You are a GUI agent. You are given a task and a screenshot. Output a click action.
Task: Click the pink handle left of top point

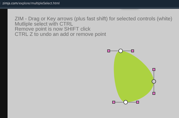pyautogui.click(x=109, y=51)
